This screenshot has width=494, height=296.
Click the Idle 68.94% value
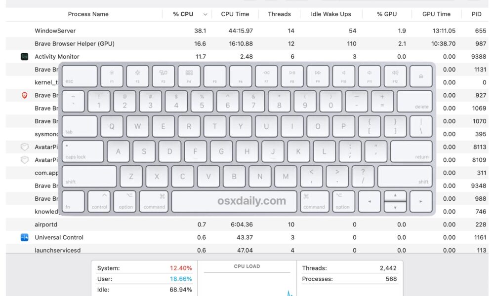[181, 290]
